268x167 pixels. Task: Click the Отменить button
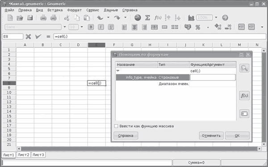tap(211, 136)
